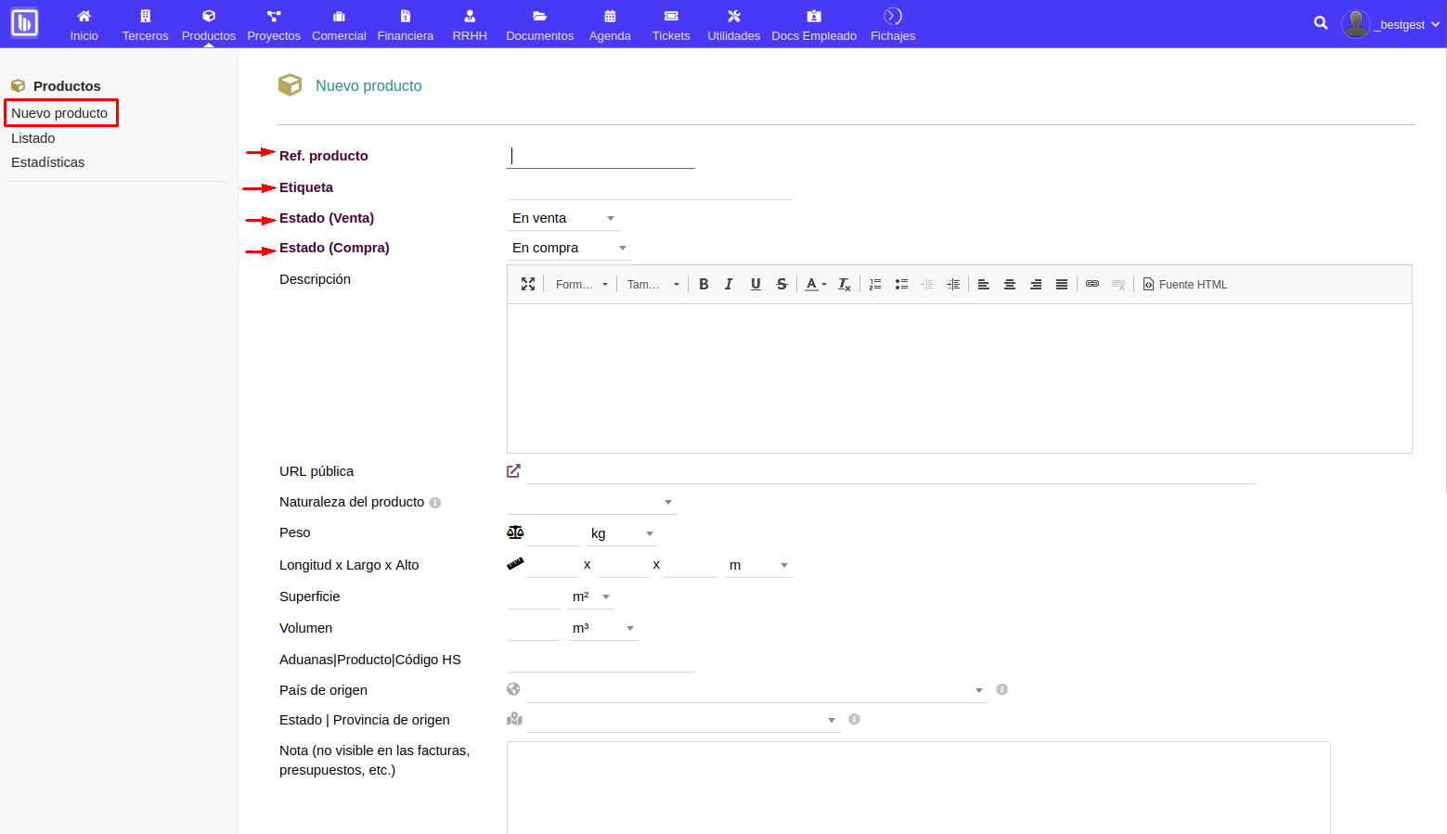Click the Ref. producto input field

coord(601,156)
